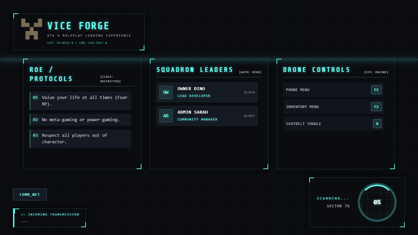Select the Admin Sarah leader card
418x235 pixels.
pos(207,116)
